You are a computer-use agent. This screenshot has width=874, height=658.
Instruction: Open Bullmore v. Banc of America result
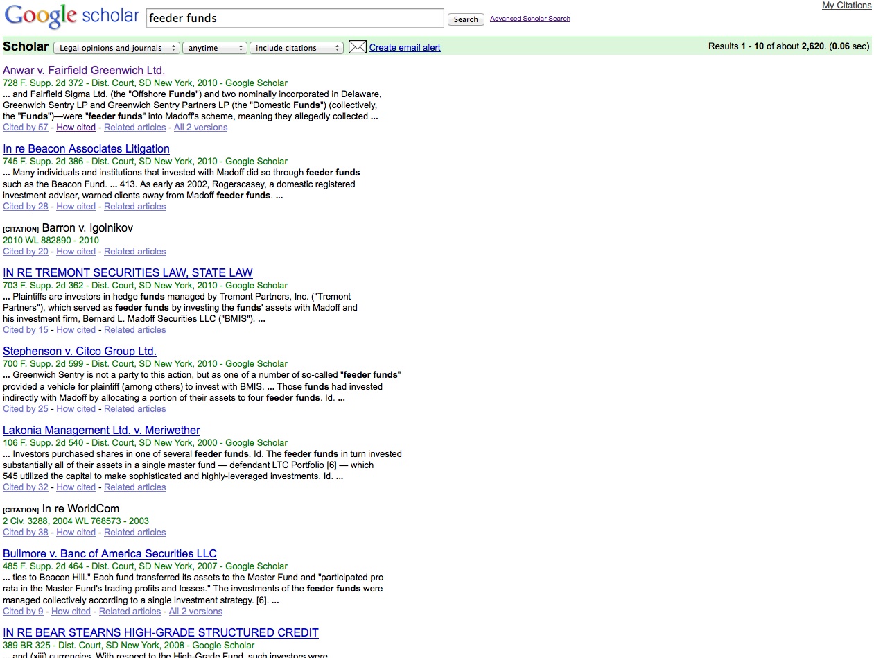110,554
